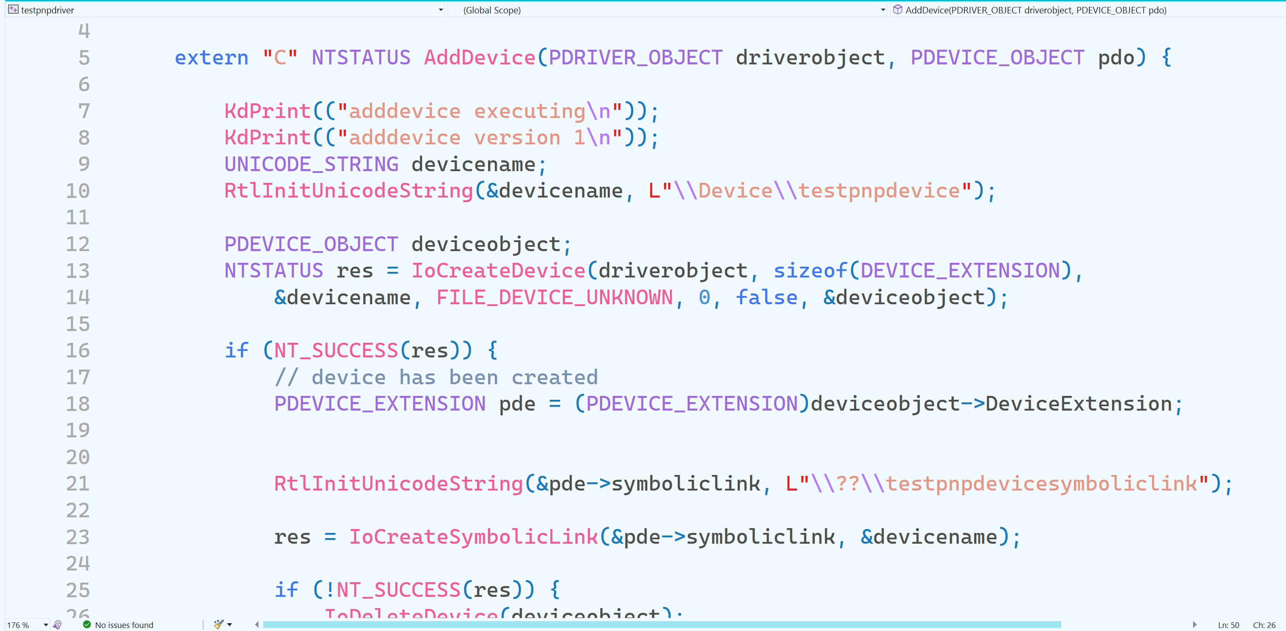
Task: Click the IntelliCode suggestions icon in status bar
Action: [x=57, y=625]
